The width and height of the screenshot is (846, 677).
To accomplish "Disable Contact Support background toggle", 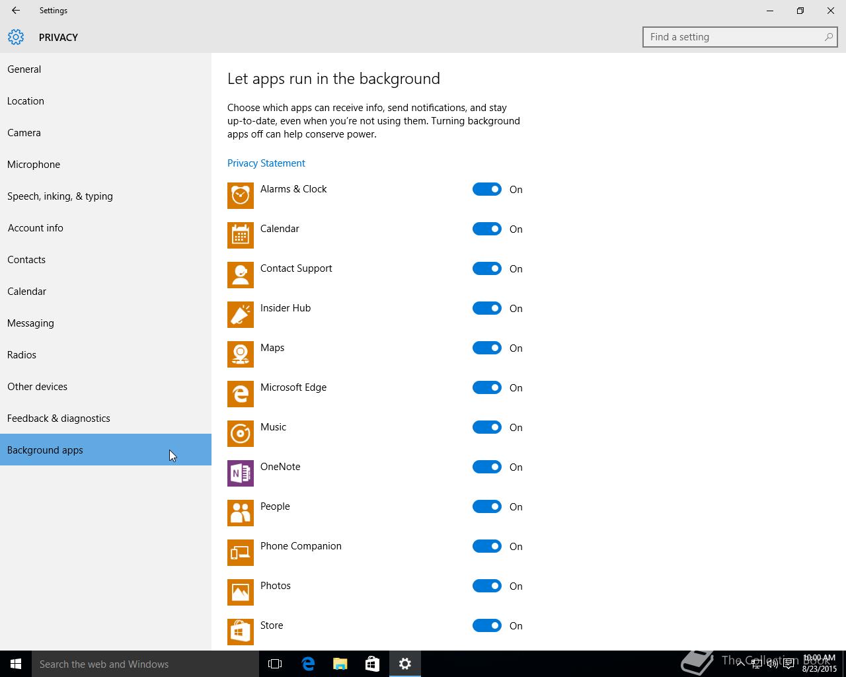I will [487, 268].
